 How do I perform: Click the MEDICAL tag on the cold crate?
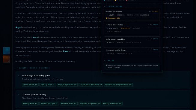click(x=120, y=15)
